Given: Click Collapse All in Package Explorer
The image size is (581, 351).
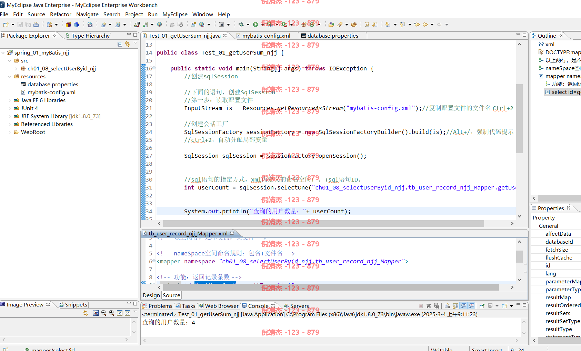Looking at the screenshot, I should (120, 44).
